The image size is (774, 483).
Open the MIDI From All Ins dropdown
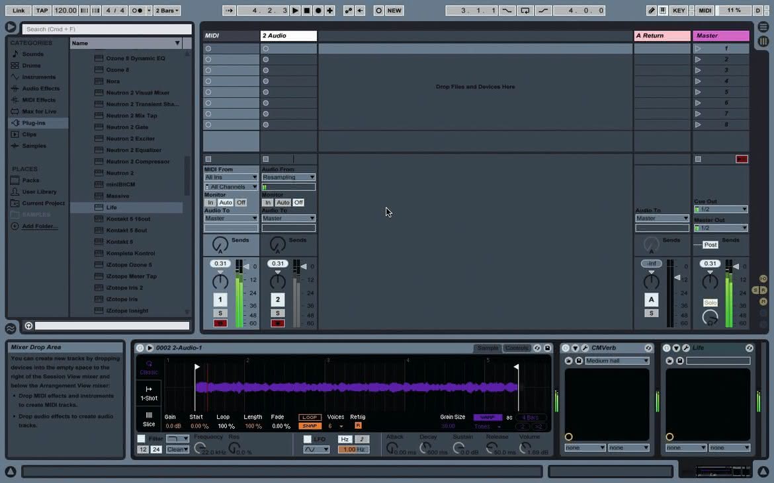231,178
